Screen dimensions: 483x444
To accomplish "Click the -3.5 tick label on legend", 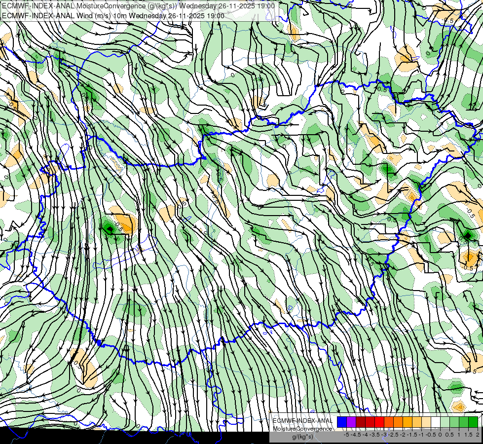I will pyautogui.click(x=374, y=435).
